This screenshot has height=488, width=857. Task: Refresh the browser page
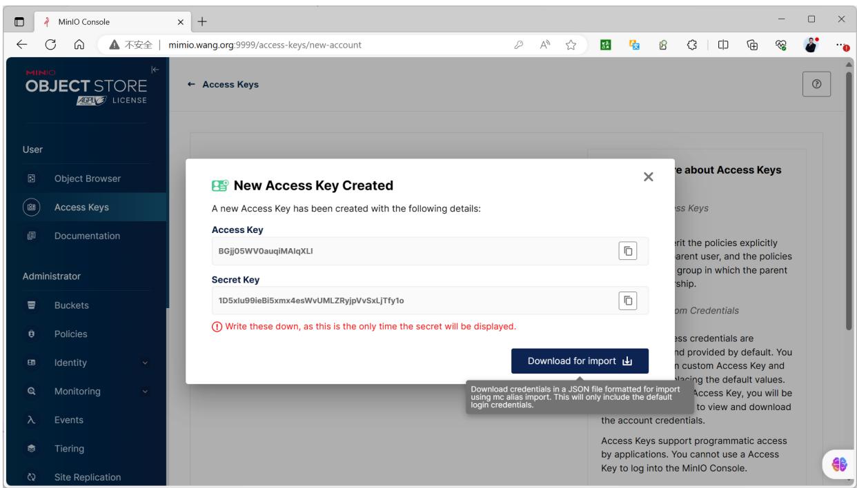coord(51,45)
